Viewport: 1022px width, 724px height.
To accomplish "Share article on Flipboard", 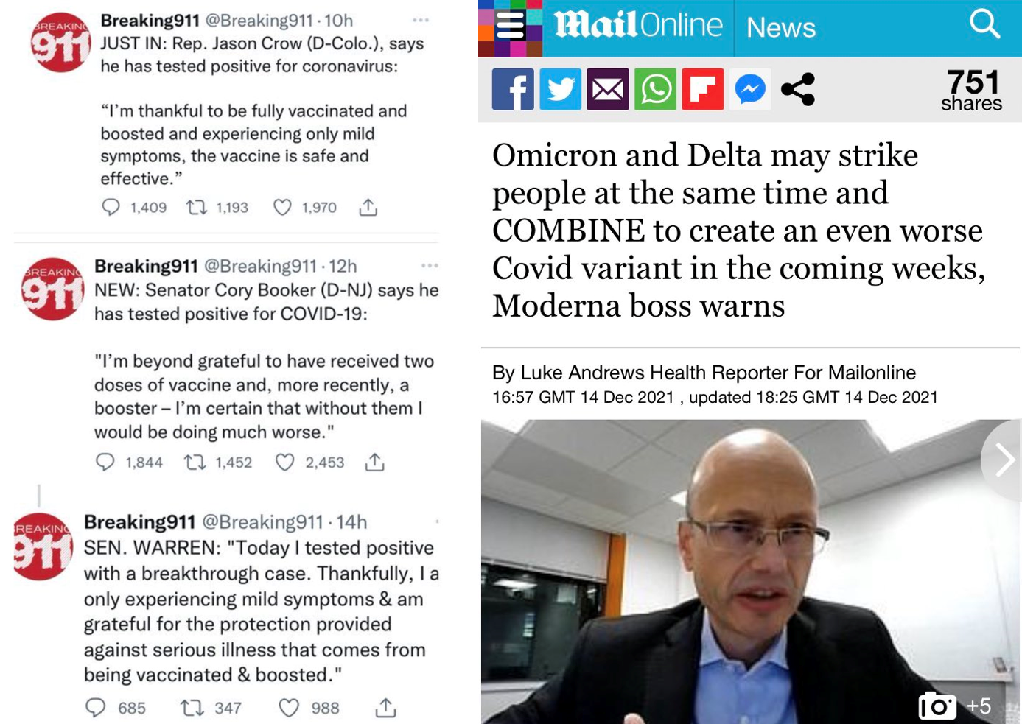I will 703,89.
